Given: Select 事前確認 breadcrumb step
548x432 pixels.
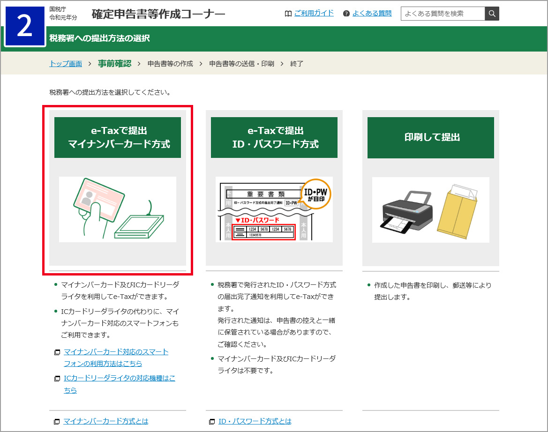Looking at the screenshot, I should click(x=115, y=64).
